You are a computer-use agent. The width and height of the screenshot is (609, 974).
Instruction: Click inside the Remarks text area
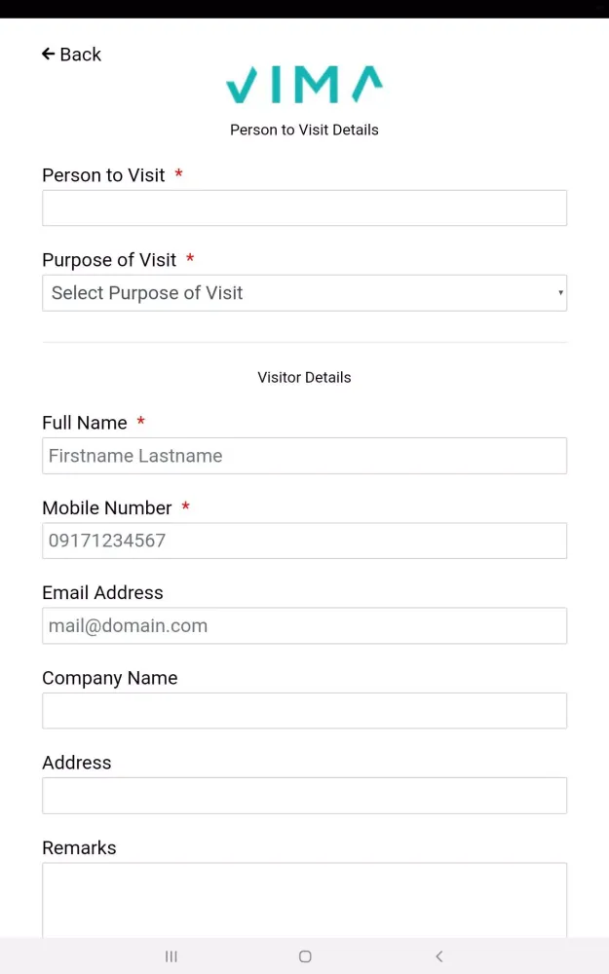coord(304,899)
